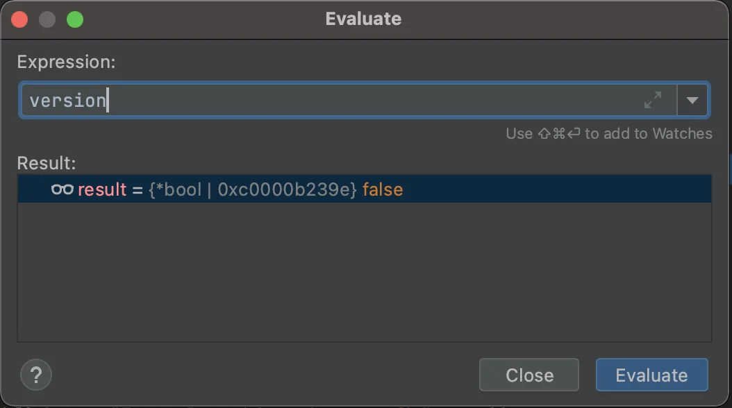This screenshot has height=408, width=732.
Task: Click the gray minimize window button
Action: pos(47,19)
